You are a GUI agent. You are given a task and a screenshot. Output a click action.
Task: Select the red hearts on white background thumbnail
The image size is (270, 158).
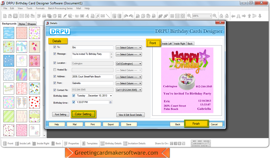tap(35, 102)
